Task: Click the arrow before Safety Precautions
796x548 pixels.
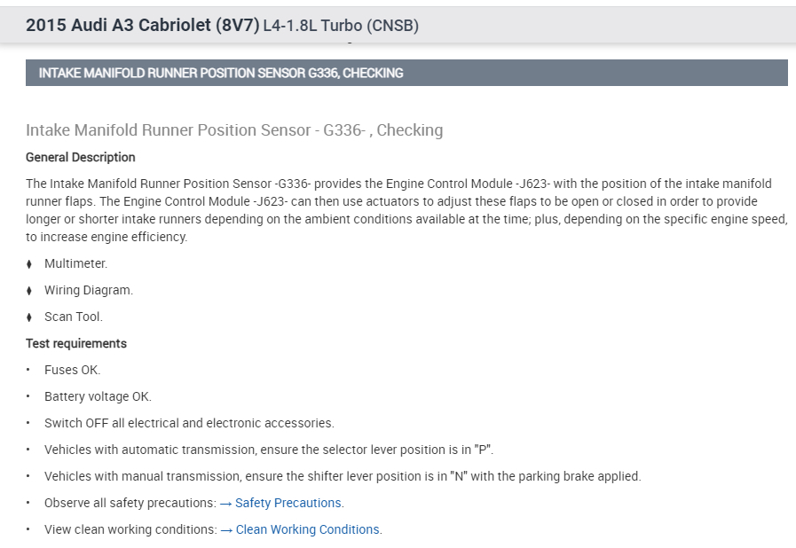Action: pos(226,503)
